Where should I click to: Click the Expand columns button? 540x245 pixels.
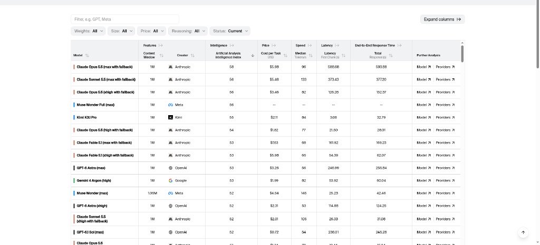point(442,19)
